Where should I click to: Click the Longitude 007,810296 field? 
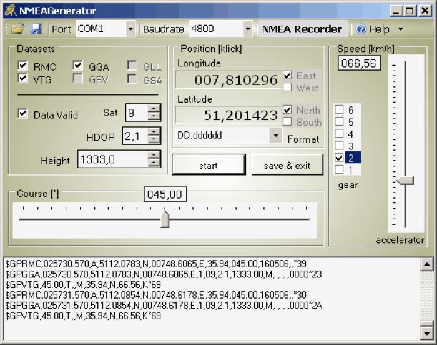[x=228, y=80]
